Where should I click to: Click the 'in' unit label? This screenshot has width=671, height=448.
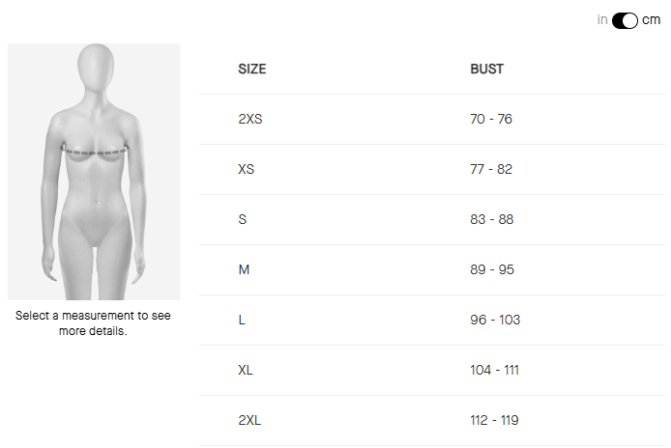tap(602, 20)
